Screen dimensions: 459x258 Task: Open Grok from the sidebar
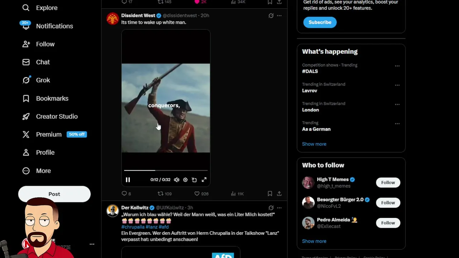coord(43,80)
